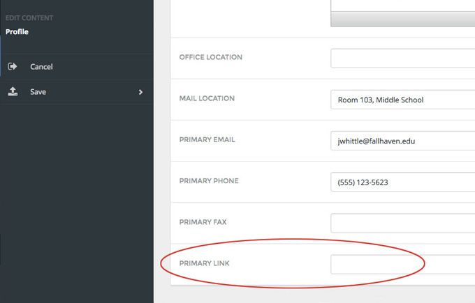The image size is (475, 303).
Task: Click the Primary Email label
Action: tap(207, 139)
